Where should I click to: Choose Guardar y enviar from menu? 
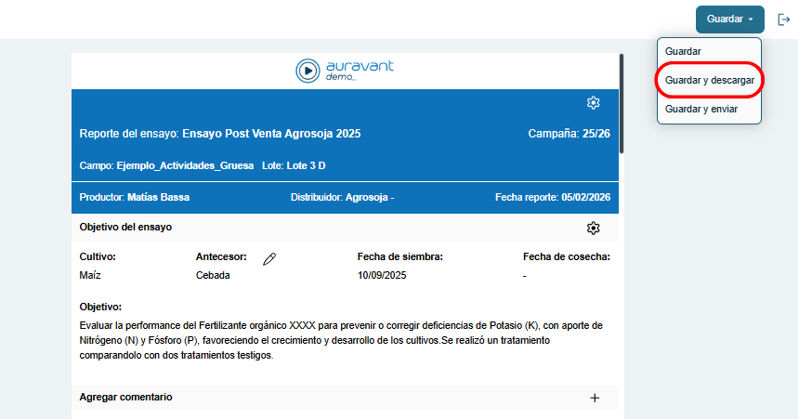702,109
